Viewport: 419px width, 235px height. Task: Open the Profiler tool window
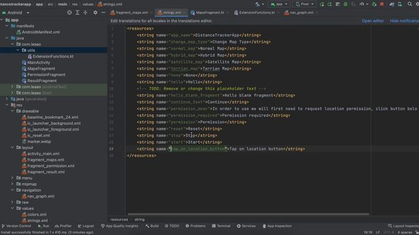click(63, 226)
